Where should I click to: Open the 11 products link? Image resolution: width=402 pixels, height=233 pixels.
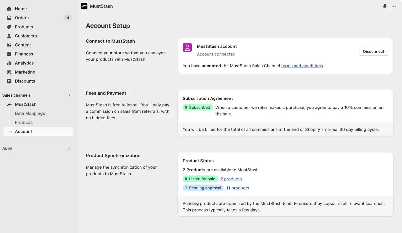tap(238, 188)
